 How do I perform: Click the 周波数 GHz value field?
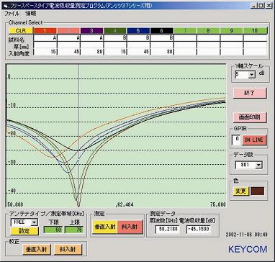(x=168, y=229)
